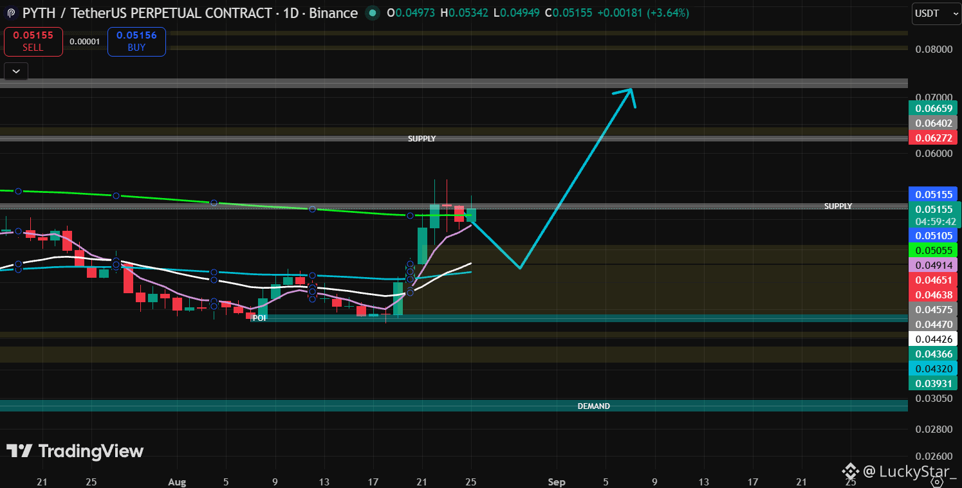This screenshot has width=962, height=488.
Task: Select the 0.03931 price label
Action: tap(934, 383)
